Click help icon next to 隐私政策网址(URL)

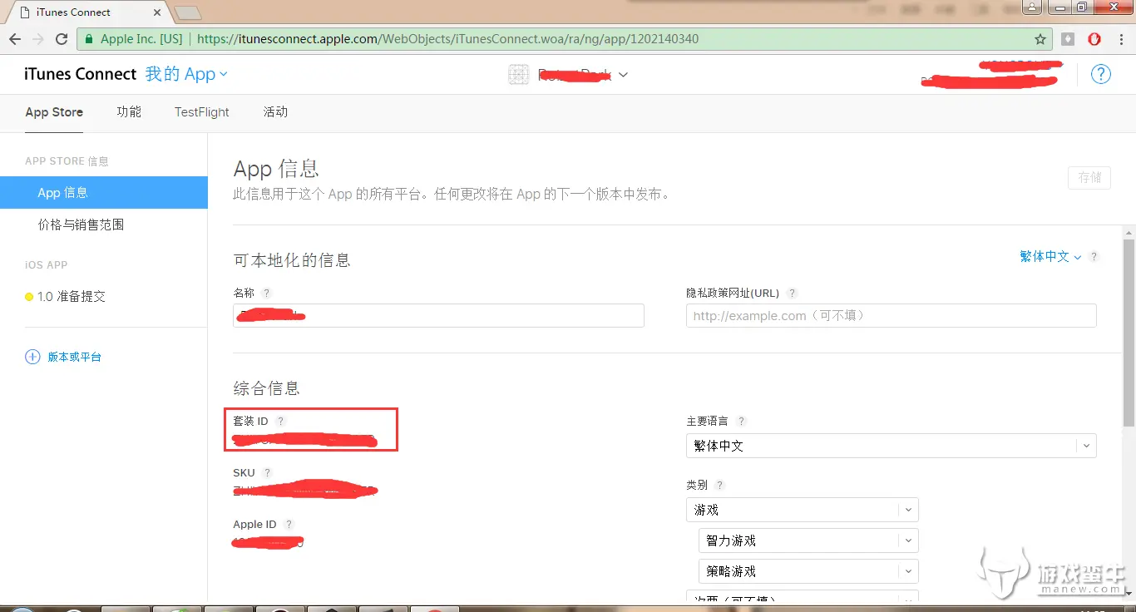(x=792, y=293)
